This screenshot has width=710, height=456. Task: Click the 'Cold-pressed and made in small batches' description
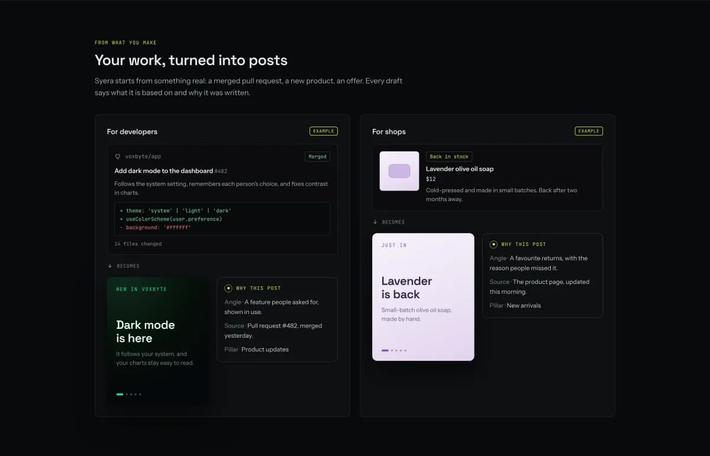coord(502,195)
